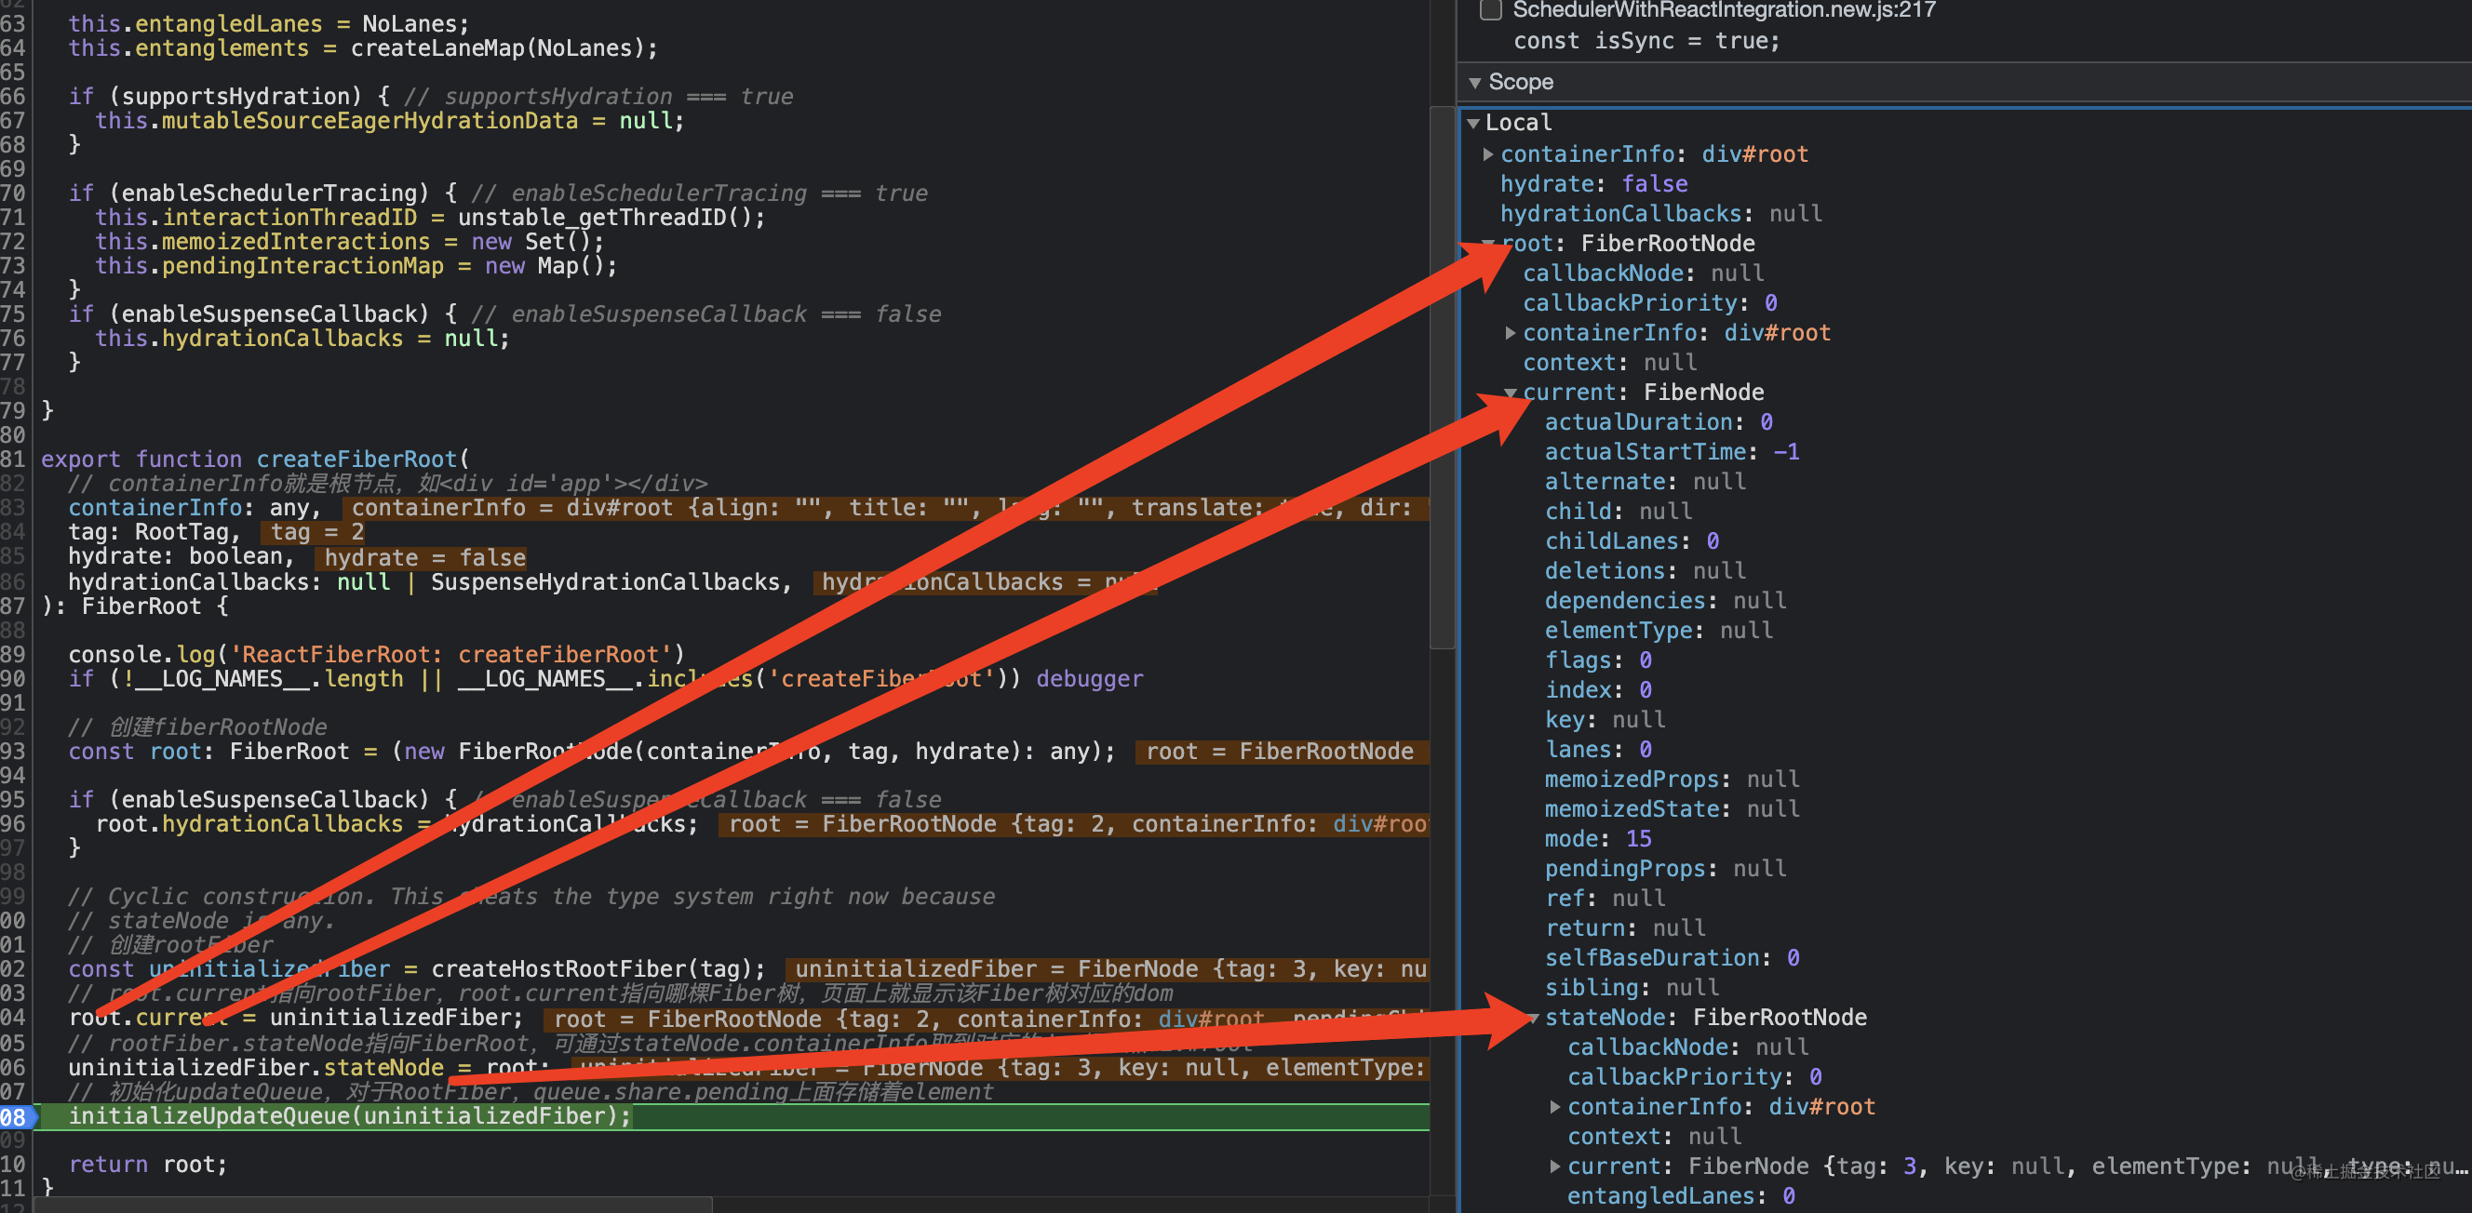Screen dimensions: 2472x1213
Task: Enable the SchedulerWithReactIntegration.new.js:217 breakpoint checkbox
Action: point(1490,10)
